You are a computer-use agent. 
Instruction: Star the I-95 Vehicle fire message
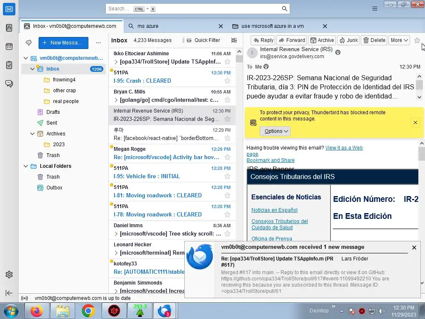pos(227,176)
